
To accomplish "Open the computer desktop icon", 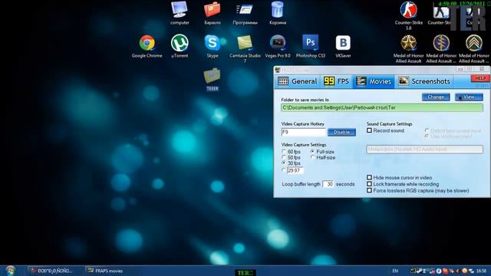I will [x=180, y=12].
